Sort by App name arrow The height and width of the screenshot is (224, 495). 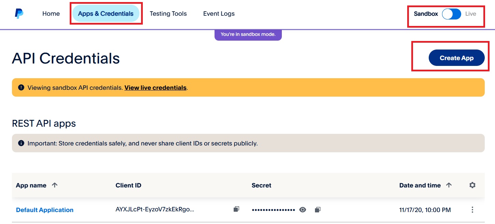[x=55, y=185]
